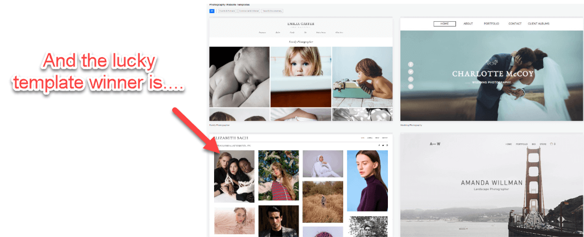Screen dimensions: 584x237
Task: Click the Twitter icon on wedding template
Action: point(411,71)
